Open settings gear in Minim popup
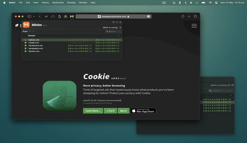The height and width of the screenshot is (143, 247). 120,22
